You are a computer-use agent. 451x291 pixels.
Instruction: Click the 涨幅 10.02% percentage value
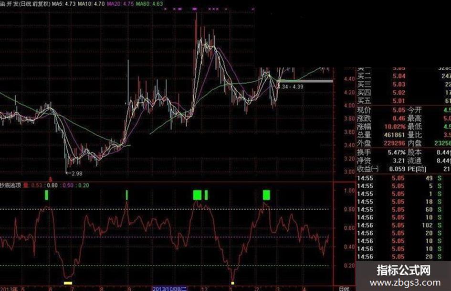point(395,127)
